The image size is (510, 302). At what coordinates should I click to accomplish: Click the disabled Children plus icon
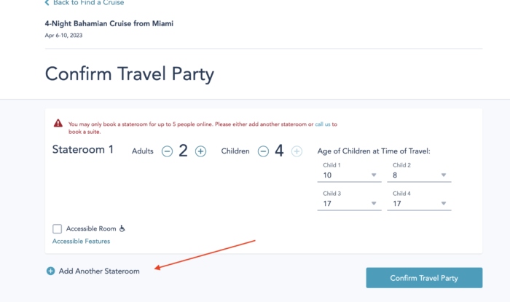click(297, 151)
